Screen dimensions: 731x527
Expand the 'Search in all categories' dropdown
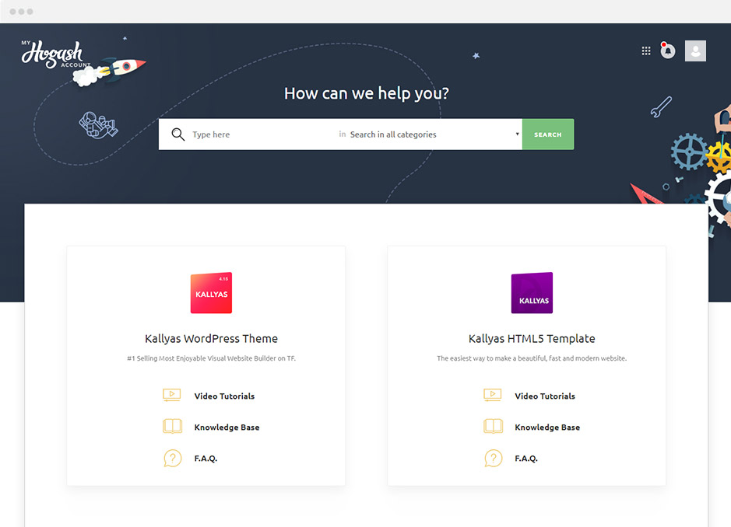(x=432, y=134)
